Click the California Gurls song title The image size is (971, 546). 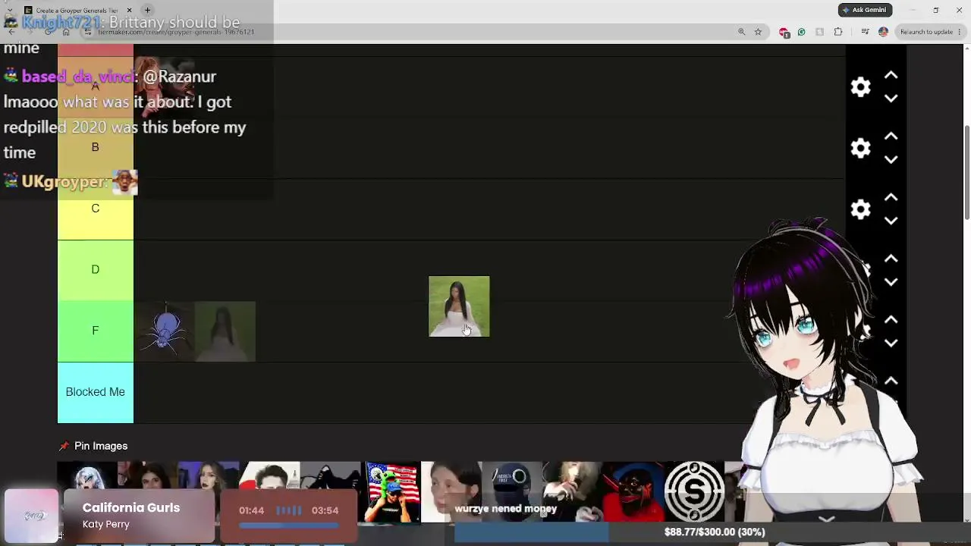(x=131, y=508)
